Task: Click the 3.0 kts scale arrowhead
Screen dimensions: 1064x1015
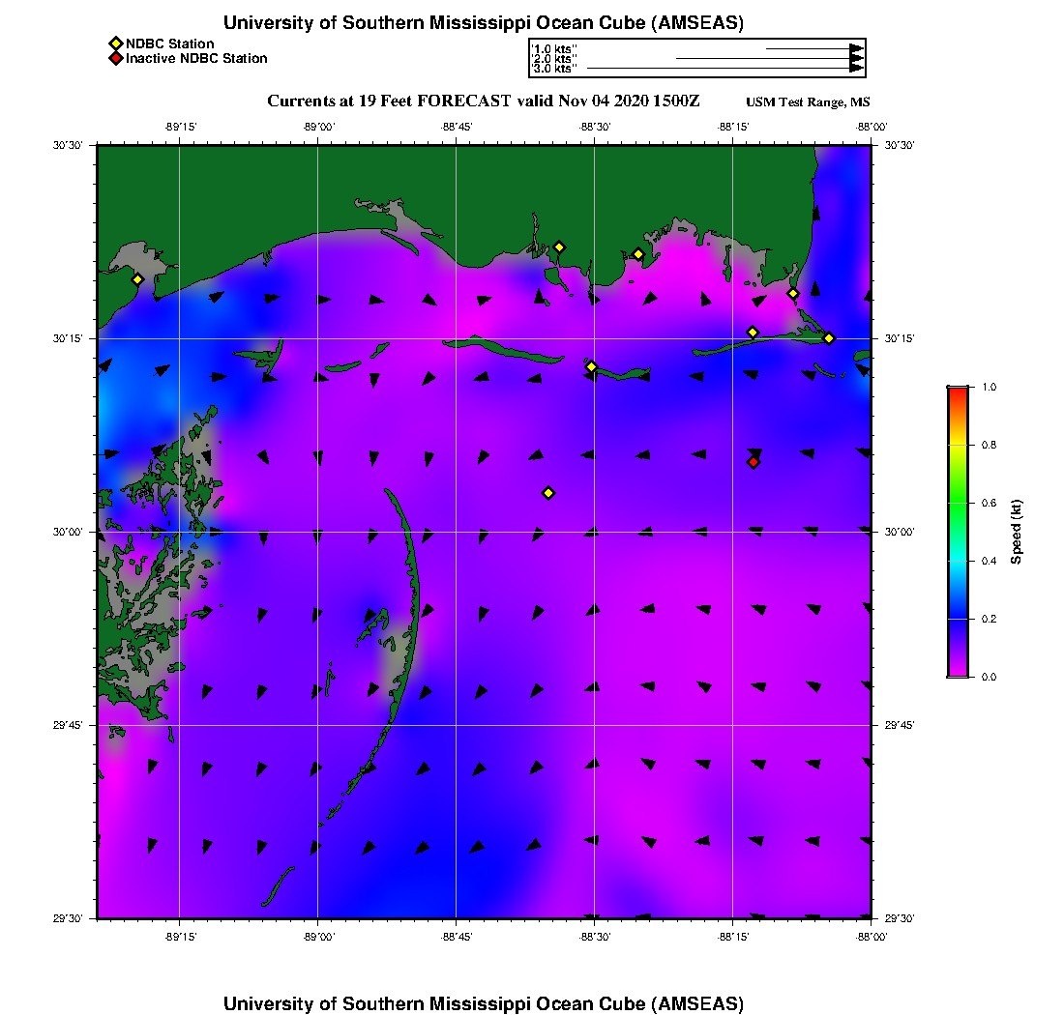Action: 856,69
